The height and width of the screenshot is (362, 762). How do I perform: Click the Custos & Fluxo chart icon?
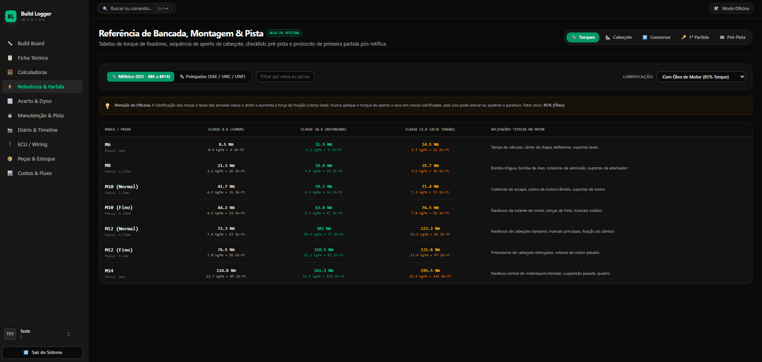pos(10,173)
